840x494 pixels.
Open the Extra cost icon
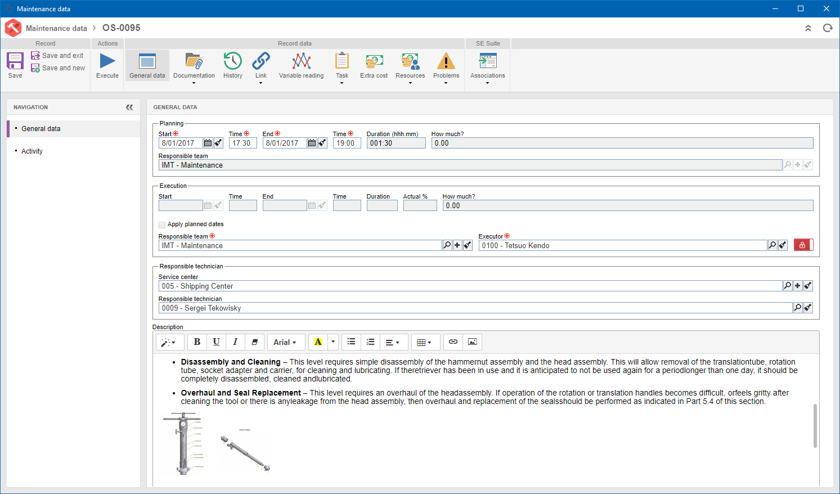(x=374, y=61)
